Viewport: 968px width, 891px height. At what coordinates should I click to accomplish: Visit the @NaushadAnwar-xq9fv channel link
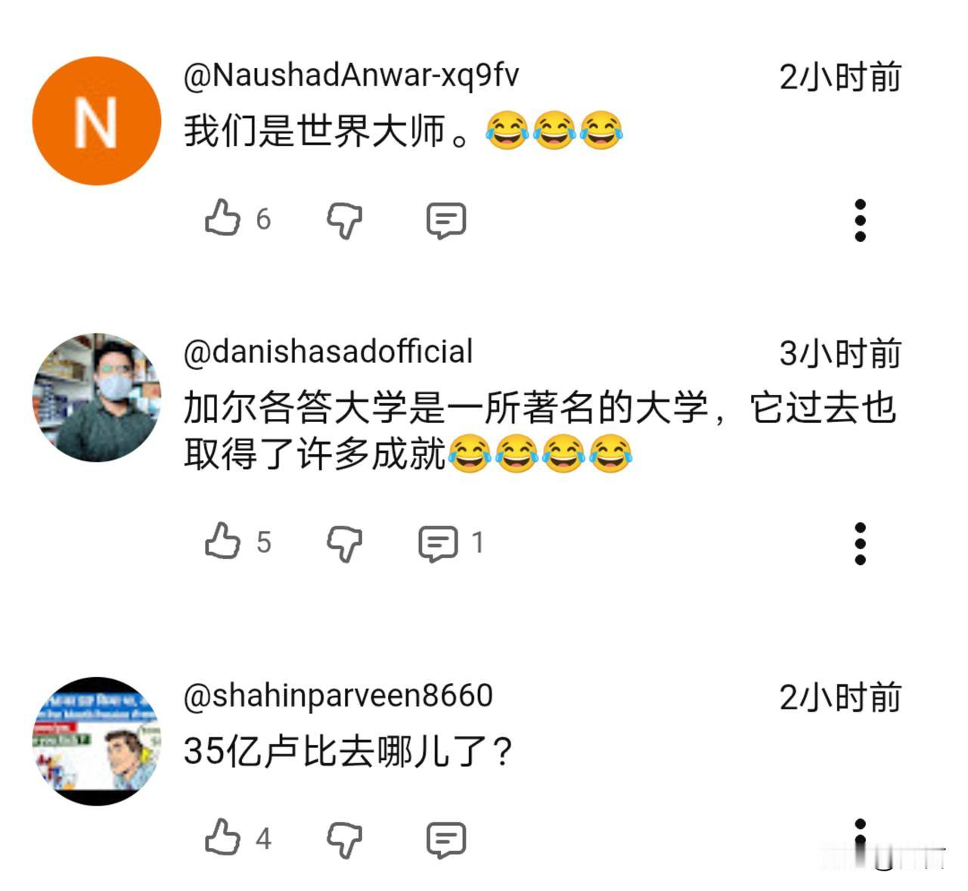coord(352,76)
